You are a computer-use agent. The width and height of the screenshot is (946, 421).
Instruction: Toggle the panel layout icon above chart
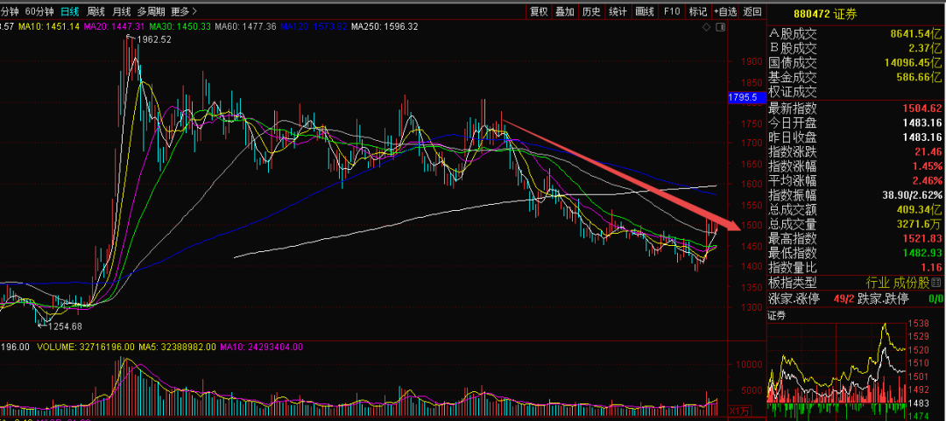coord(720,28)
